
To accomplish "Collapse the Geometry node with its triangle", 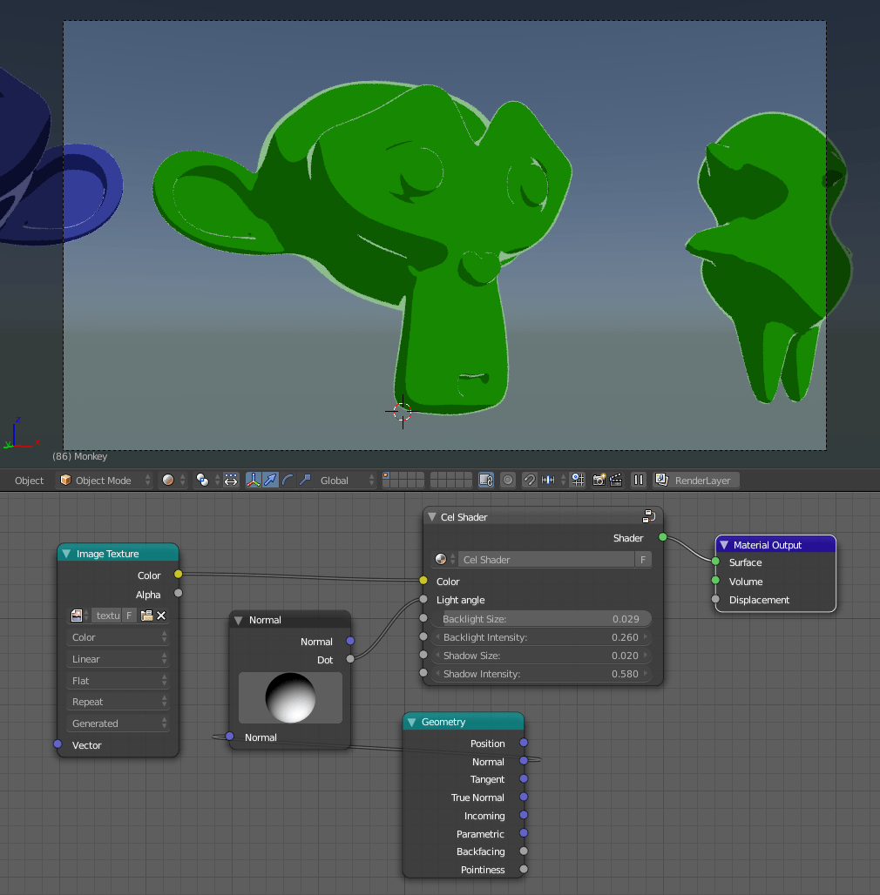I will (x=410, y=722).
